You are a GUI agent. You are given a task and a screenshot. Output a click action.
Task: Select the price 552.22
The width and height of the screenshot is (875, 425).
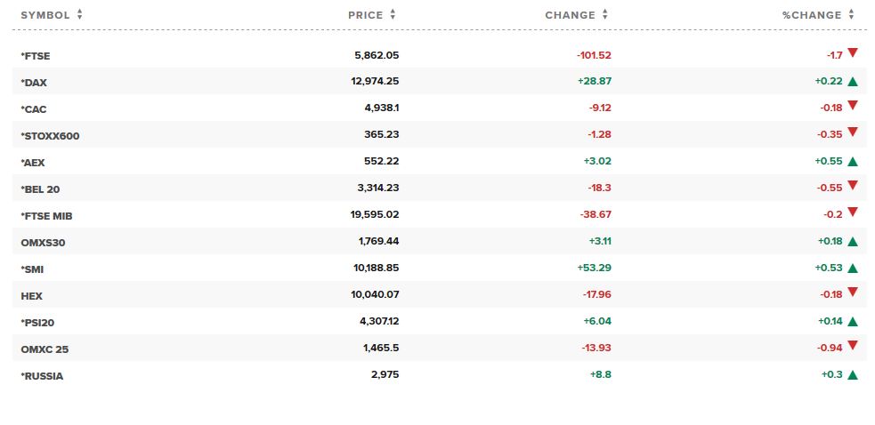coord(382,162)
